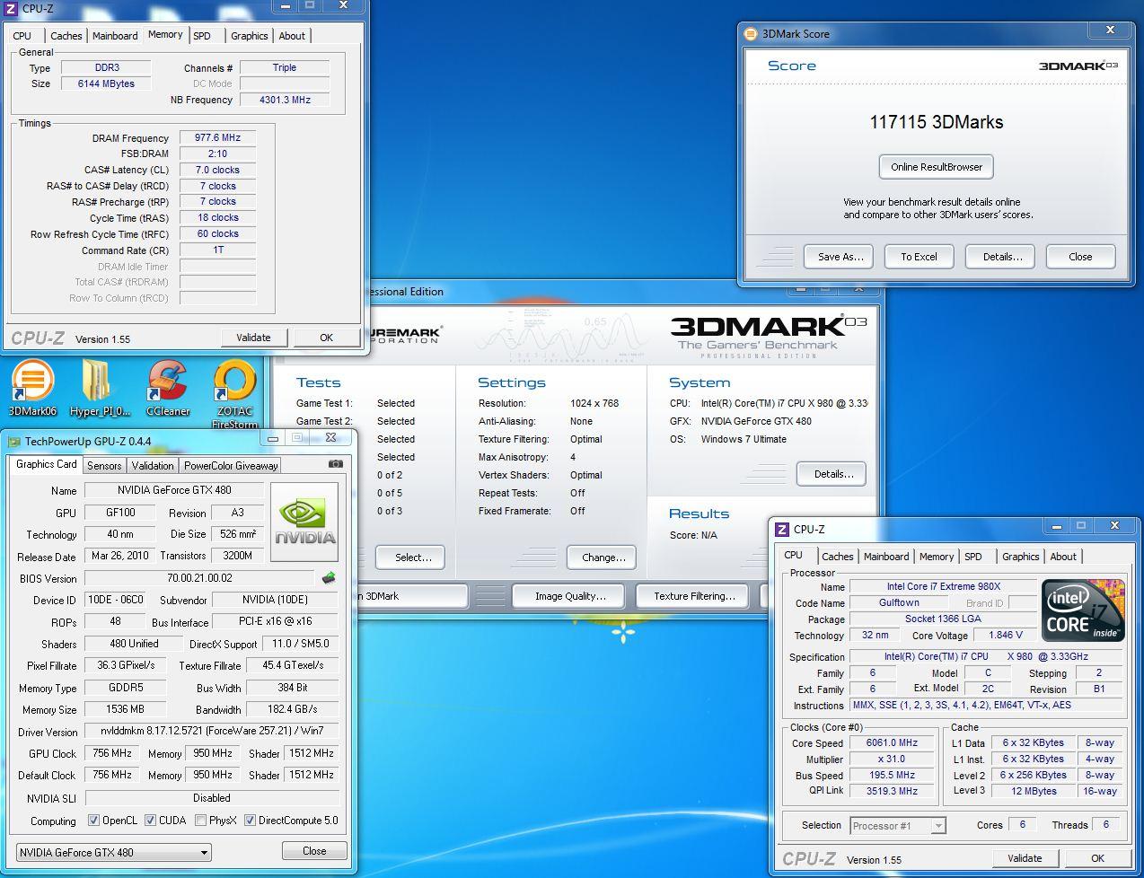Switch to Mainboard tab in CPU-Z CPU window

pos(886,557)
